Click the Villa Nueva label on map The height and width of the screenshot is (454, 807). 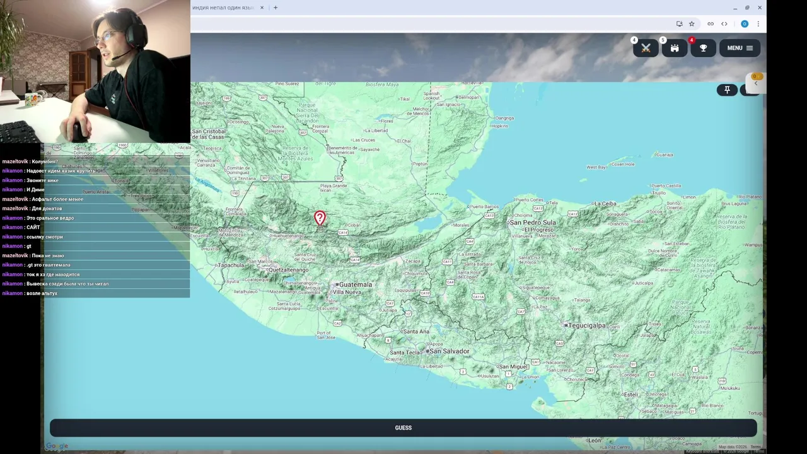347,293
